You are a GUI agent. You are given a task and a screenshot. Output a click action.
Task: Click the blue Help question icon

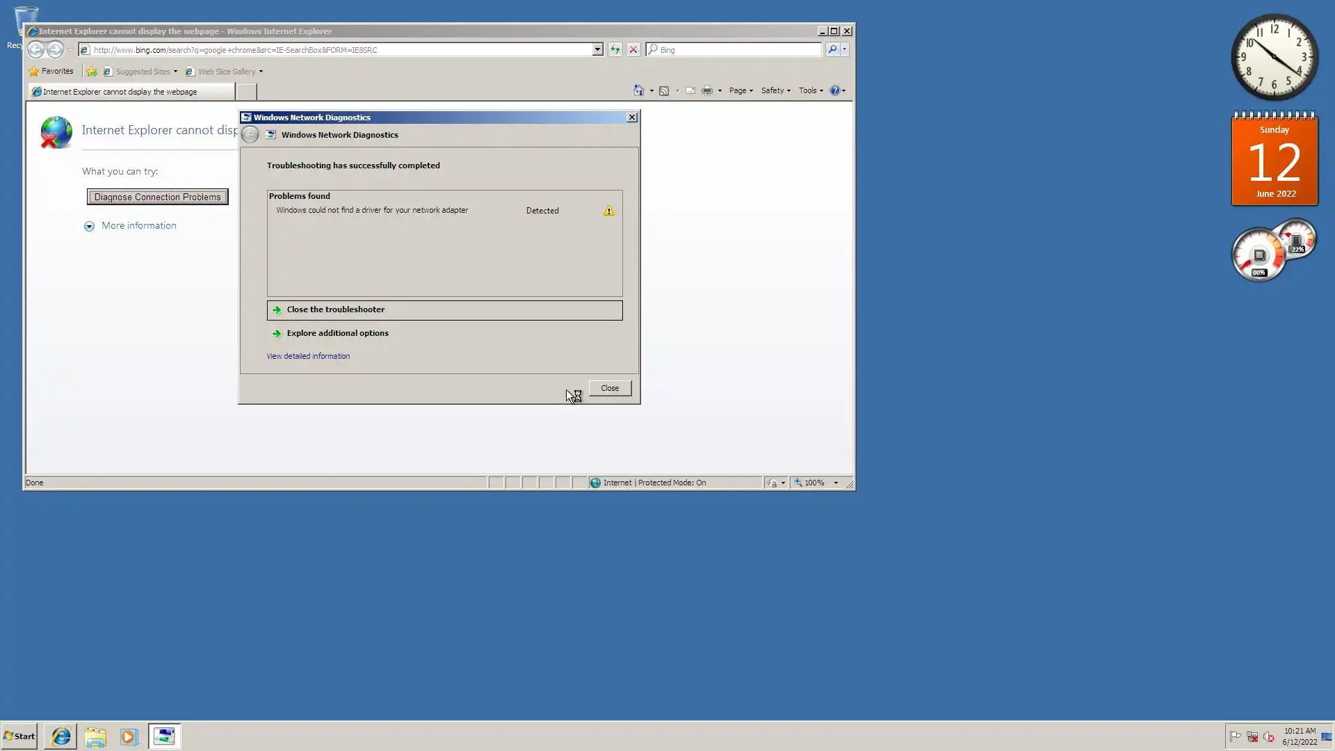(834, 90)
